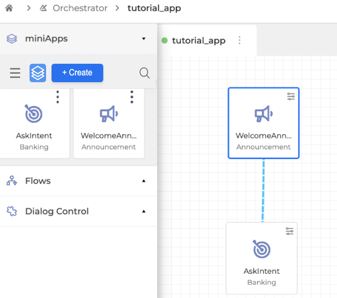Click the AskIntent target node on canvas
Image resolution: width=337 pixels, height=298 pixels.
(x=261, y=259)
